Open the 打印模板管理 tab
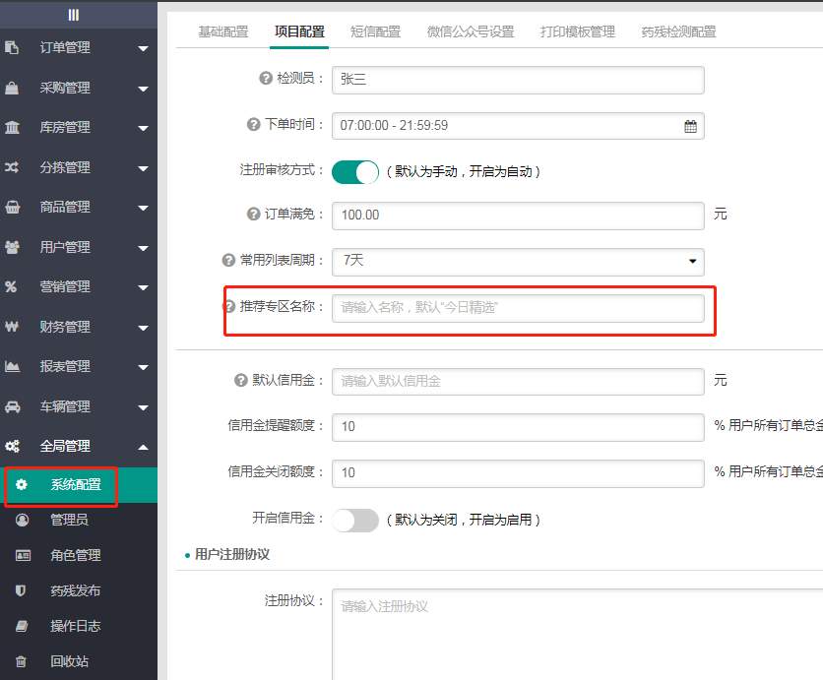Screen dimensions: 823x680 (577, 31)
